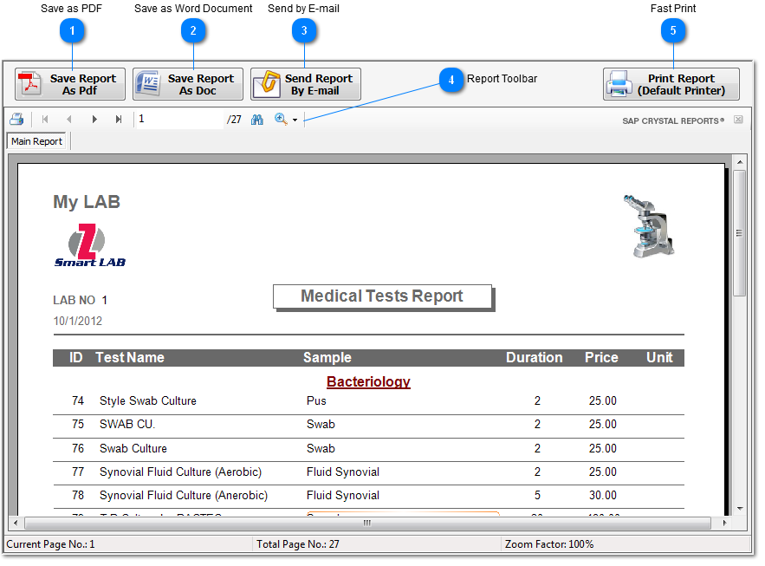Click the vertical scrollbar down arrow
The image size is (765, 566).
(739, 509)
